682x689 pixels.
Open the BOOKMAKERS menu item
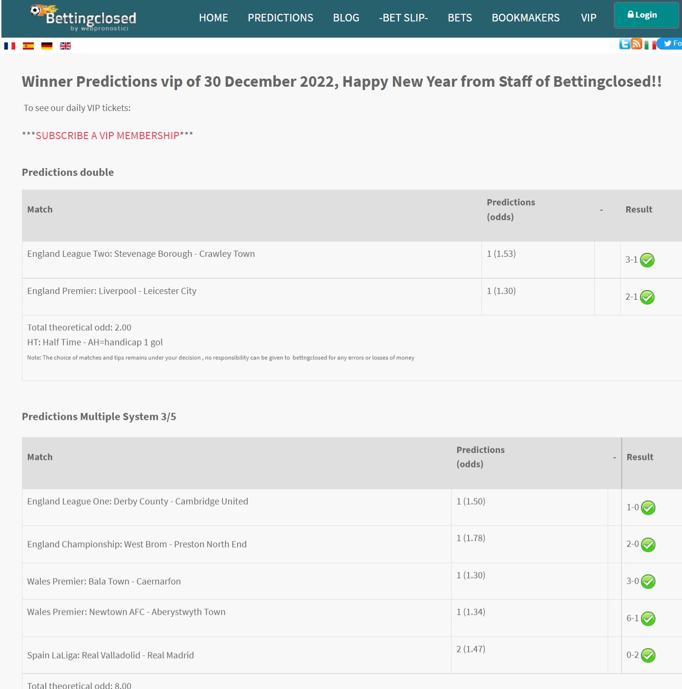[x=526, y=18]
